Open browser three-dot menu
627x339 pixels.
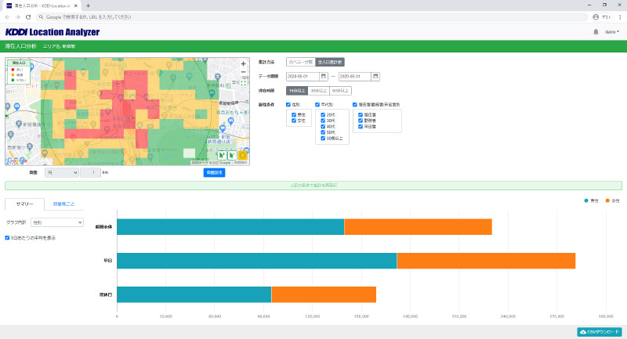[620, 17]
